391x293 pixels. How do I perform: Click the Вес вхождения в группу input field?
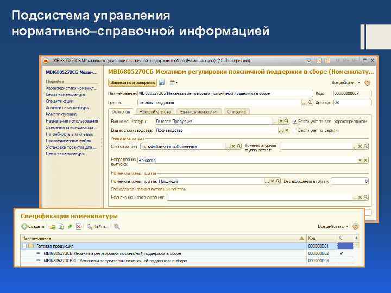click(349, 181)
